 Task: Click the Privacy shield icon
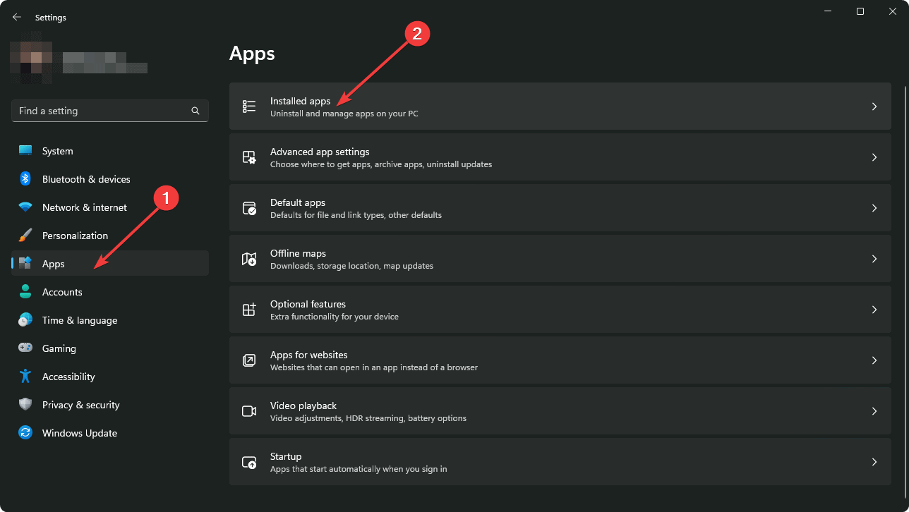25,405
